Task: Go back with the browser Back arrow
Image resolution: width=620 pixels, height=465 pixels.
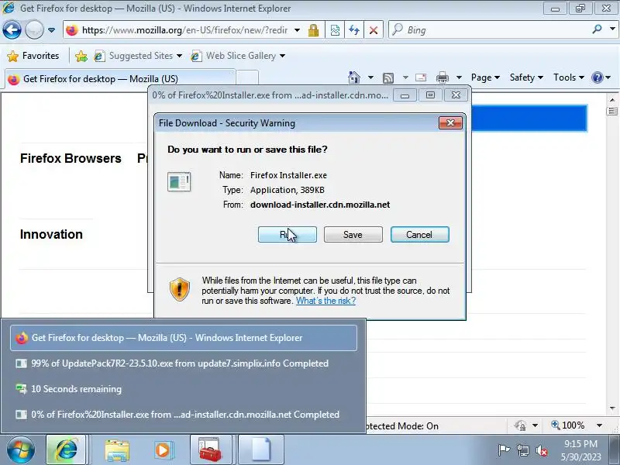Action: (12, 30)
